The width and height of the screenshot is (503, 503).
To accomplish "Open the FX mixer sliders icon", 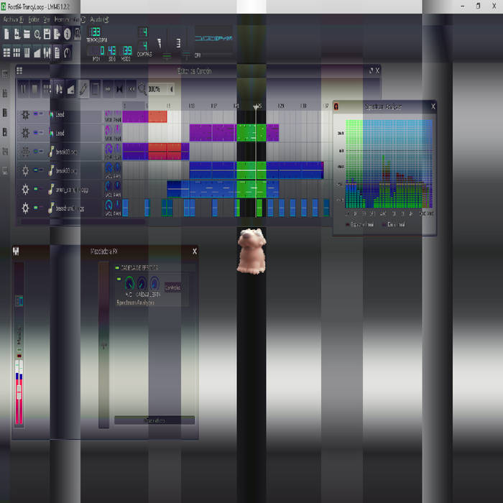I will pyautogui.click(x=47, y=52).
